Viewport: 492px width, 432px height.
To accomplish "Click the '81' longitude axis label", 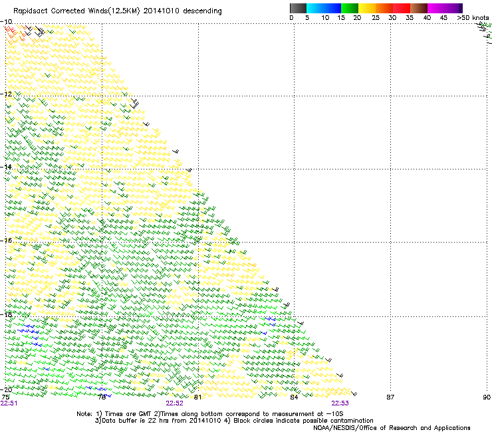I will coord(197,397).
